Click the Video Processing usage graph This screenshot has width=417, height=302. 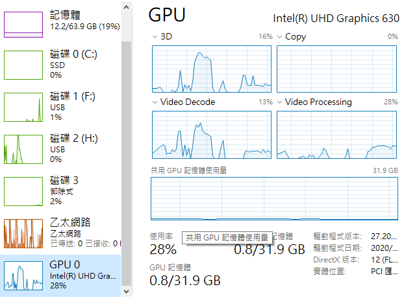pyautogui.click(x=336, y=135)
